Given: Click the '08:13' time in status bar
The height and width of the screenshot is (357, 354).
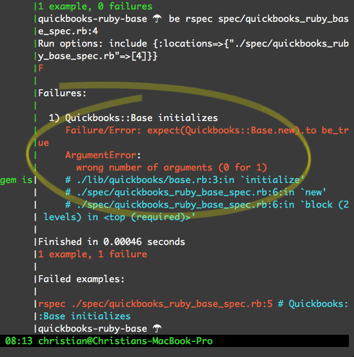Looking at the screenshot, I should click(19, 341).
